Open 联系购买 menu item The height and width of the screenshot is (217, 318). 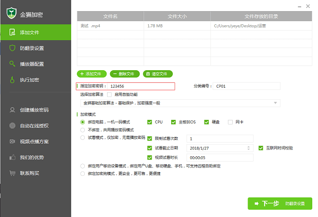point(36,173)
